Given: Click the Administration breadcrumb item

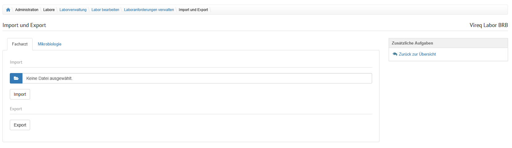Looking at the screenshot, I should [27, 10].
